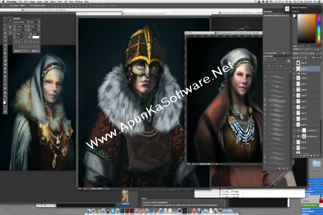Click the type layer filter T icon
The height and width of the screenshot is (215, 323).
(312, 49)
